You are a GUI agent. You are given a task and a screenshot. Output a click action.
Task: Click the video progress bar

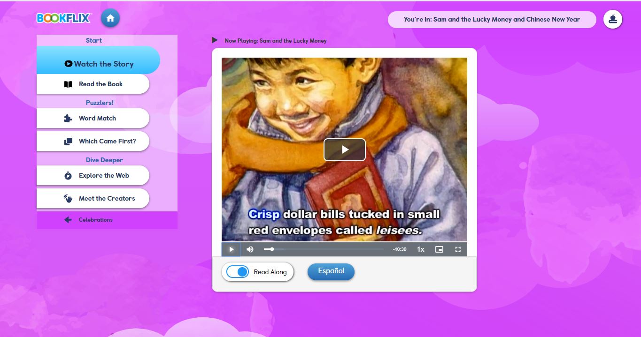tap(324, 249)
